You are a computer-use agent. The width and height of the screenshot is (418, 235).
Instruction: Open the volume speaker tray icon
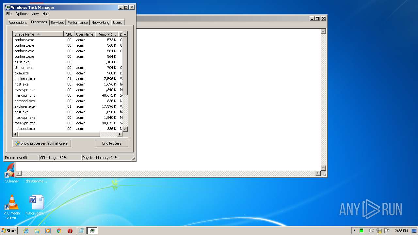point(371,231)
